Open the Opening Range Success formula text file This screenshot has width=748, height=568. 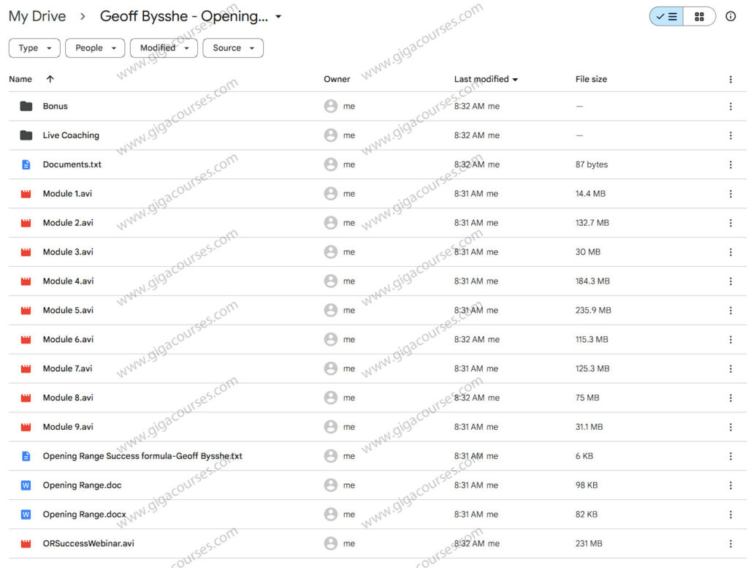point(142,455)
